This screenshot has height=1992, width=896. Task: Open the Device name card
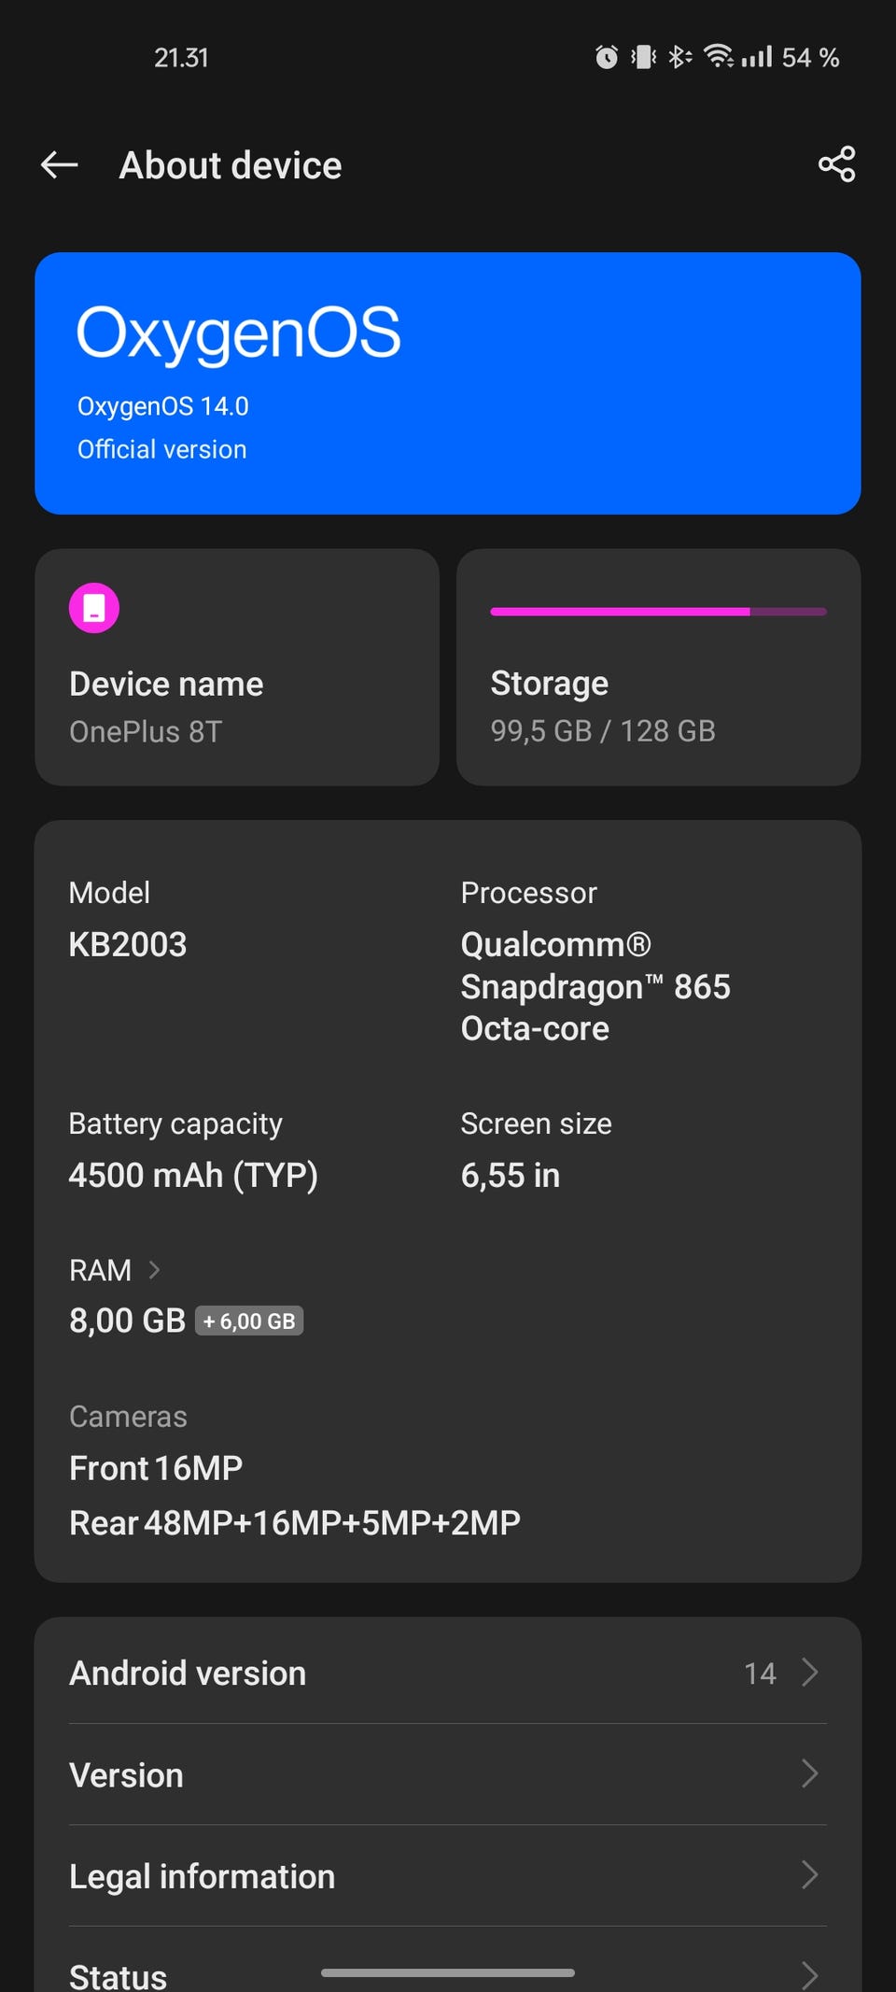pyautogui.click(x=237, y=668)
